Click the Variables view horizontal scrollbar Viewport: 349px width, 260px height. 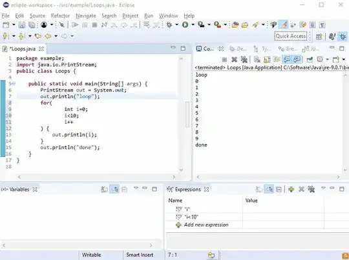77,245
